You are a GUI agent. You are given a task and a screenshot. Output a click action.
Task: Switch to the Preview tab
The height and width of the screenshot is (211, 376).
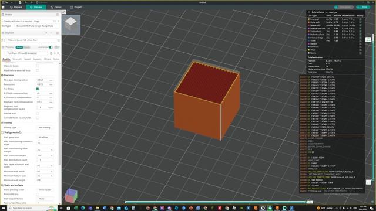click(x=36, y=7)
